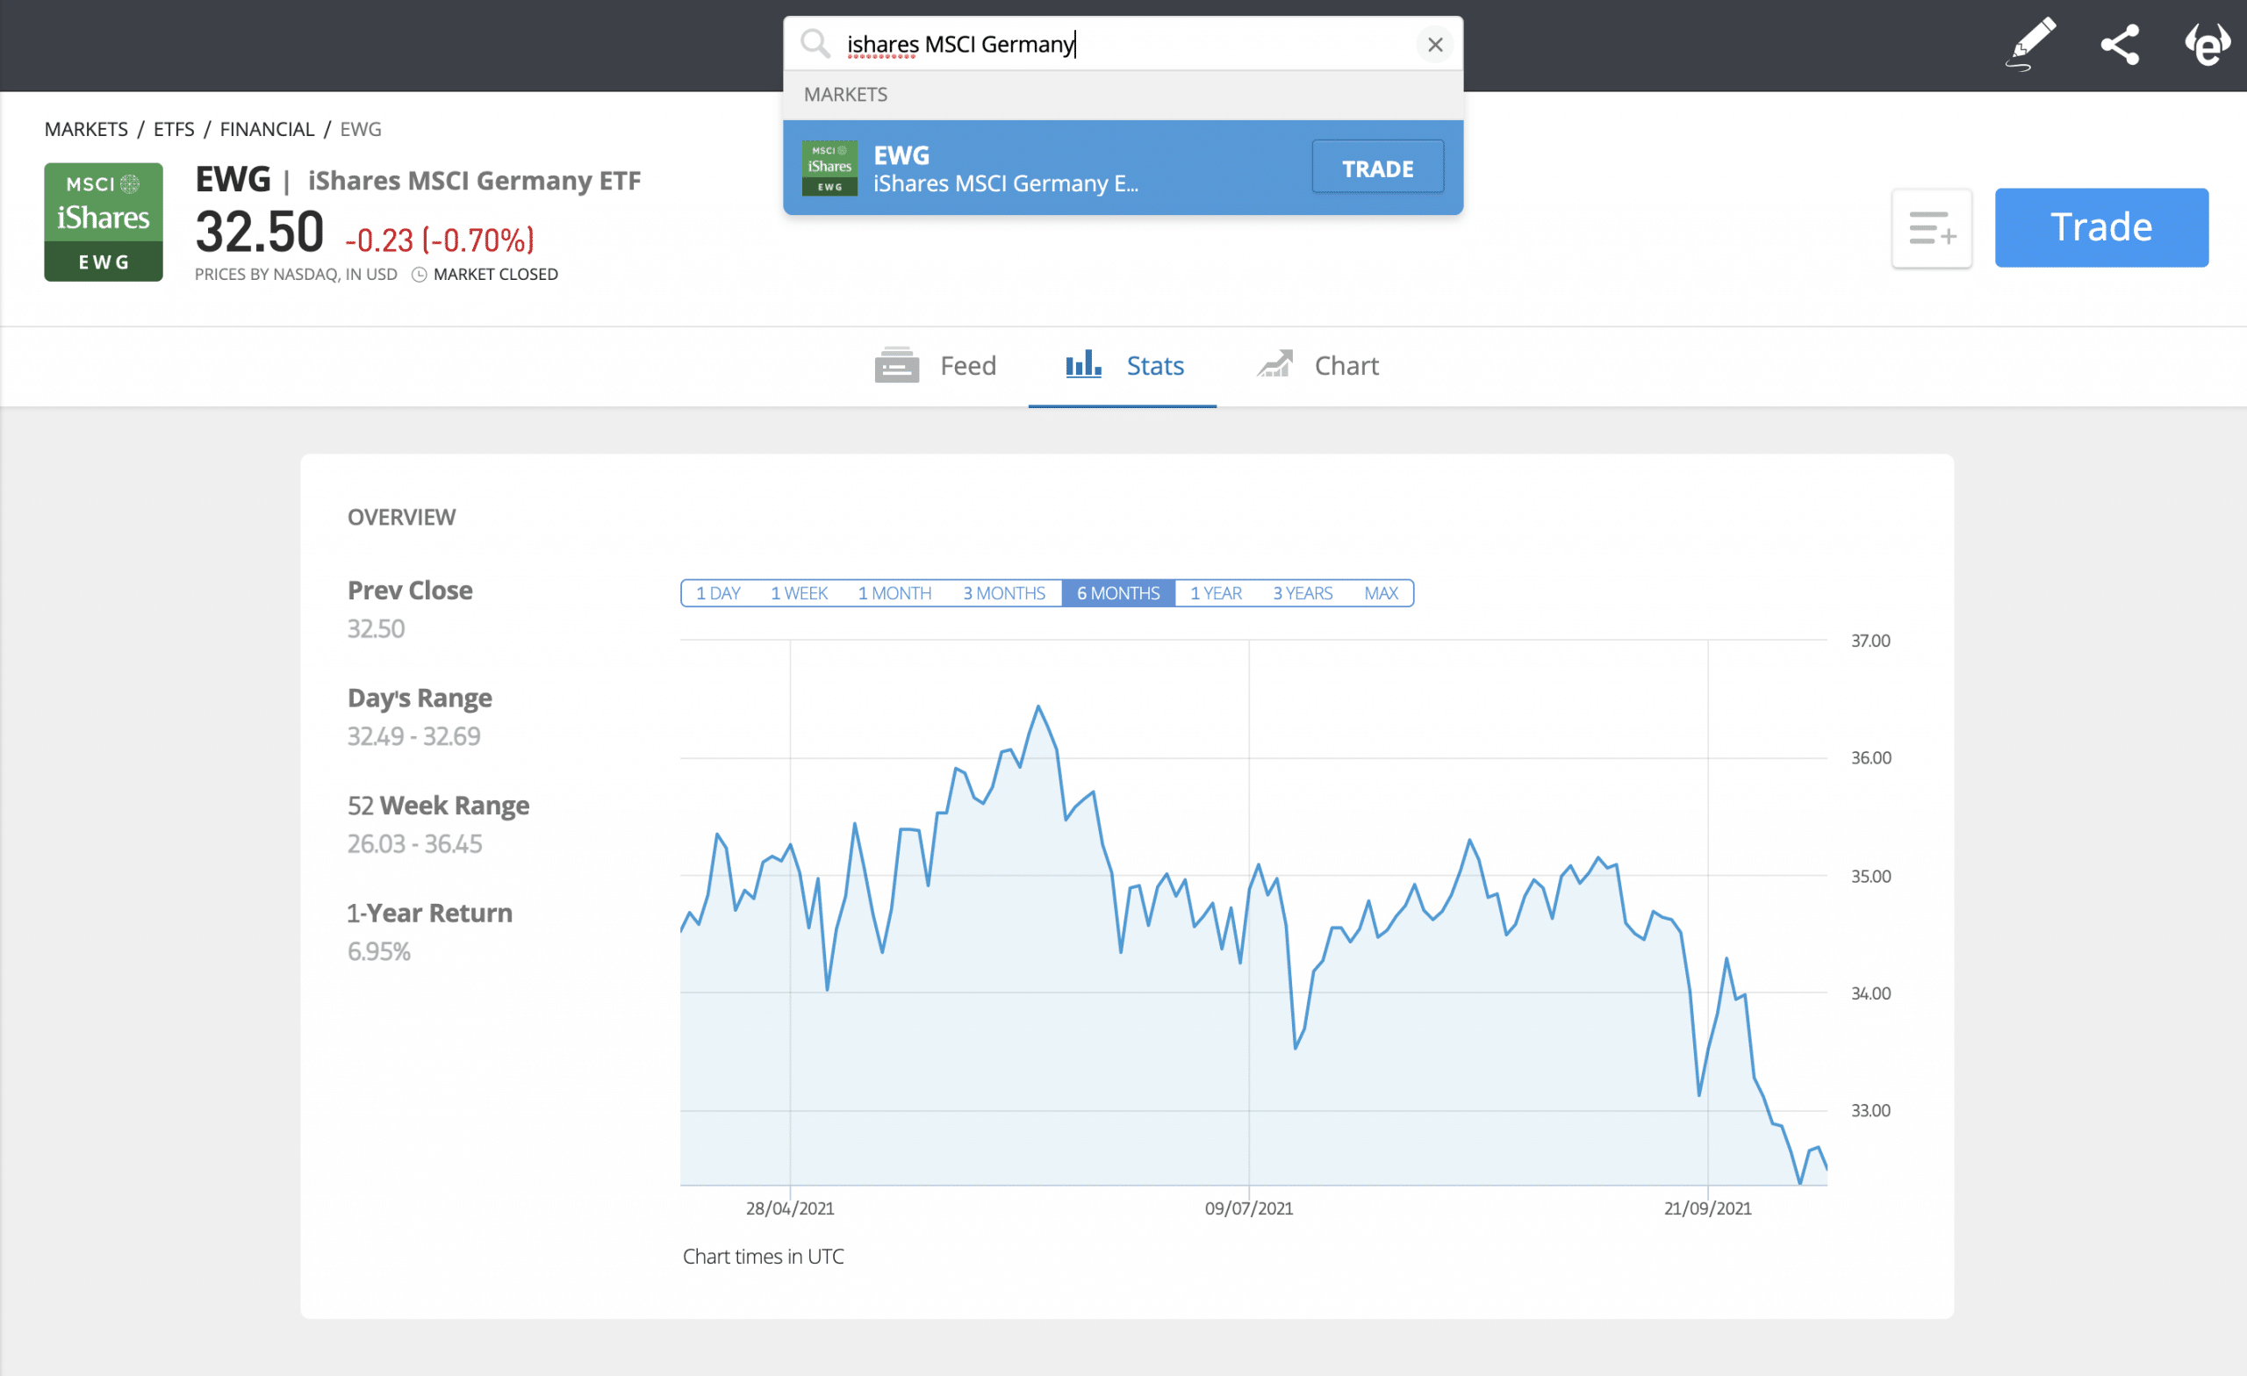Click the 09/07/2021 chart date label
Viewport: 2247px width, 1376px height.
(1248, 1209)
